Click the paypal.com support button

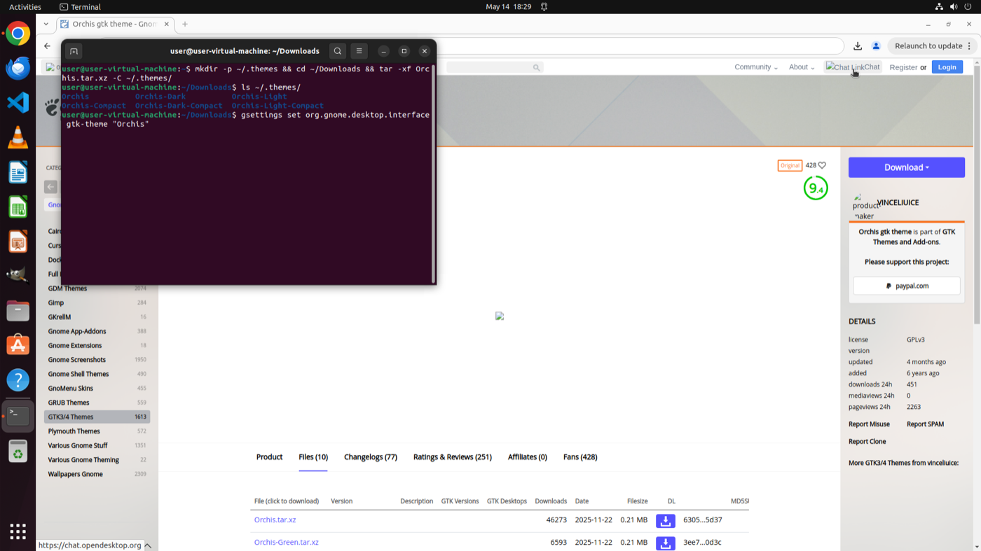point(907,286)
